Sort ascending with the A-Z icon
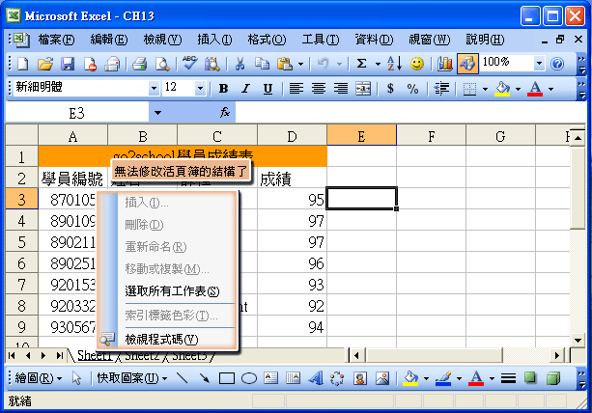 point(394,64)
